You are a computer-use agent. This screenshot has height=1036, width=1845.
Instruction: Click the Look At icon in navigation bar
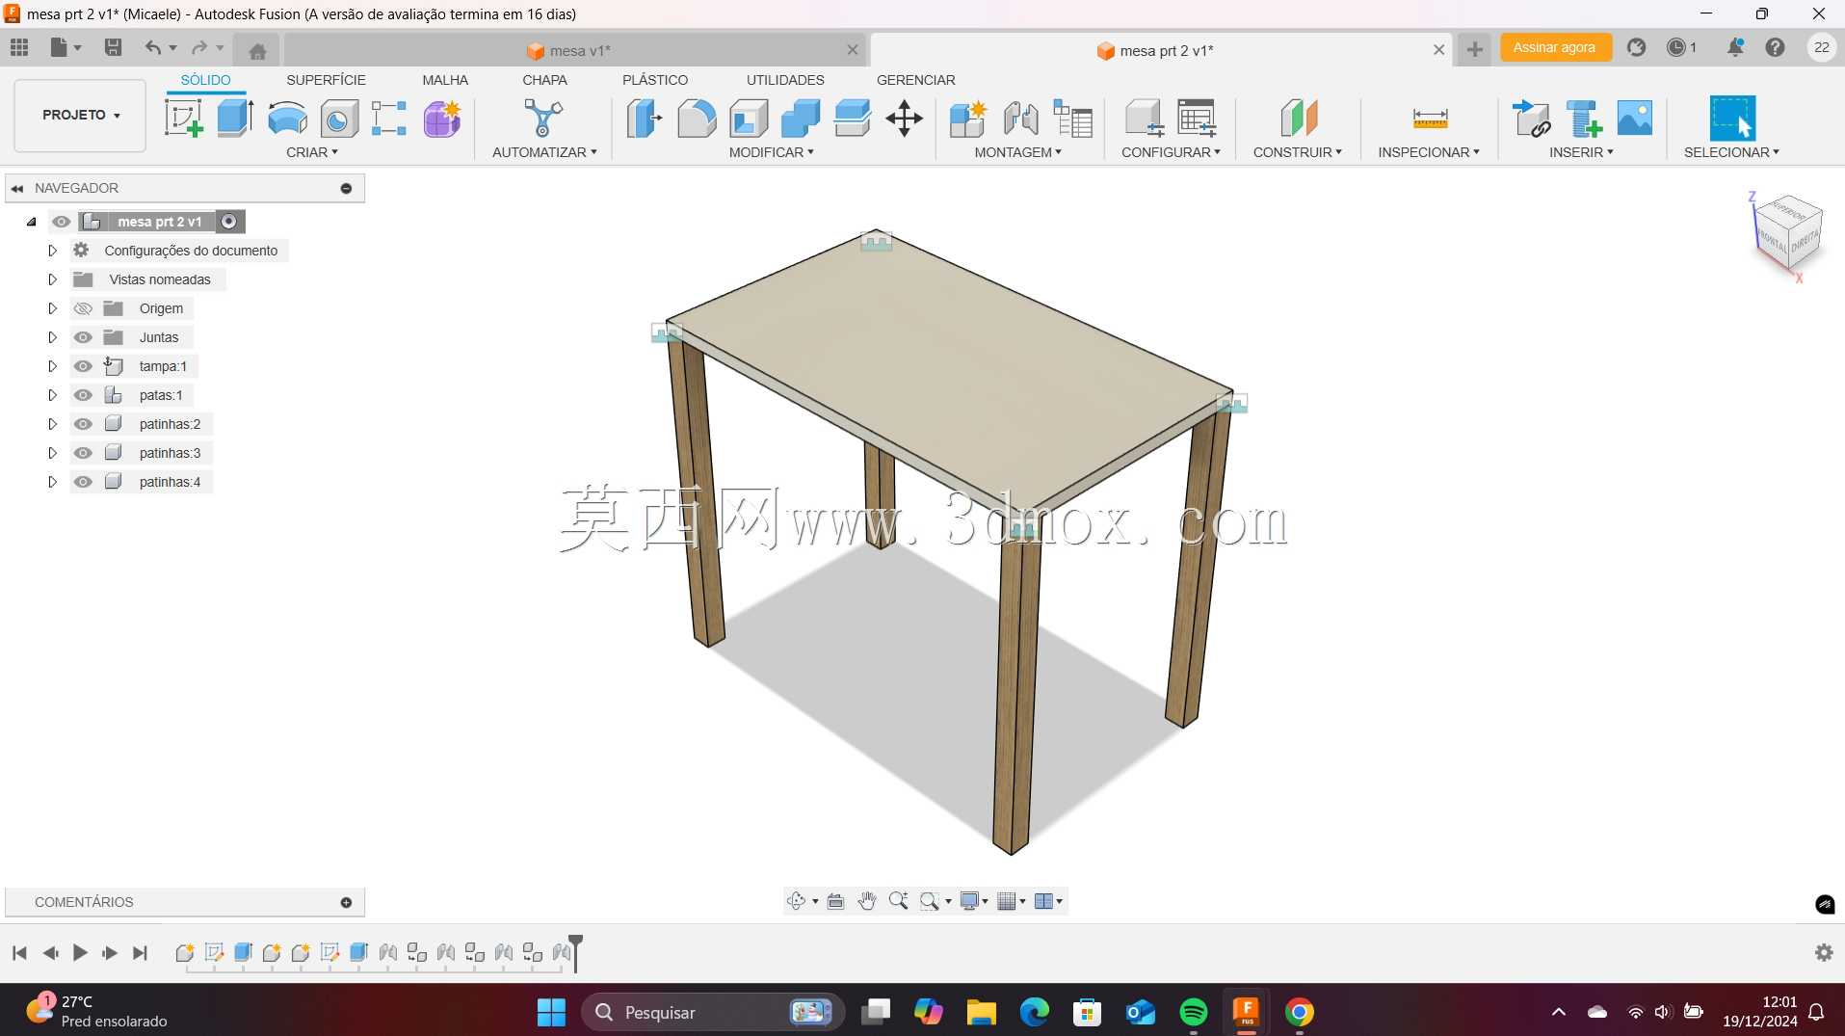835,901
